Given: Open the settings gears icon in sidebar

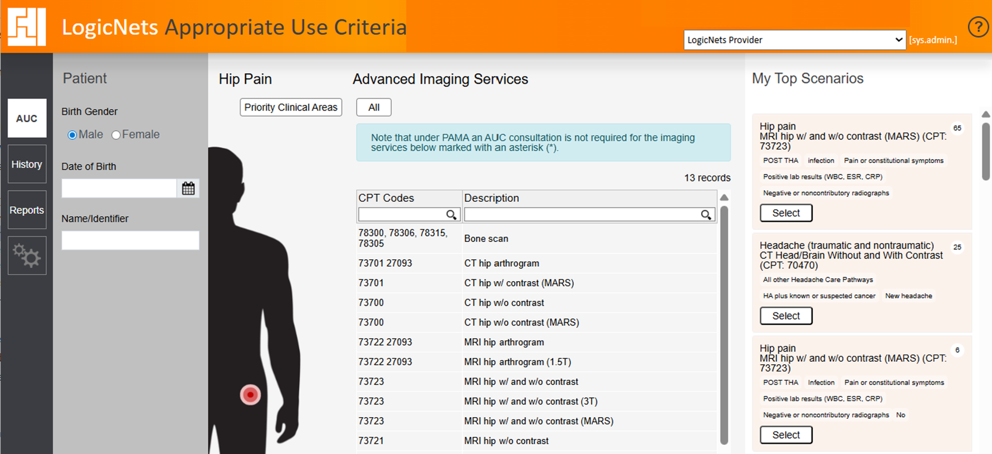Looking at the screenshot, I should (27, 256).
